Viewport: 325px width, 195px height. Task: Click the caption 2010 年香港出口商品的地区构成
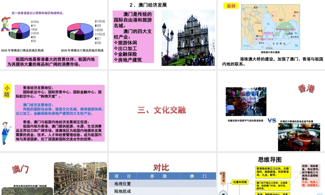82,50
